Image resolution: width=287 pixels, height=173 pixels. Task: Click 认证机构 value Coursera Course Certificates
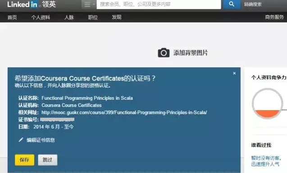[72, 105]
